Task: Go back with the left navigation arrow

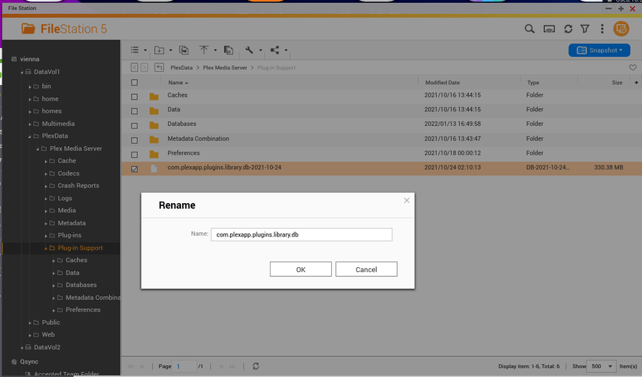Action: 134,67
